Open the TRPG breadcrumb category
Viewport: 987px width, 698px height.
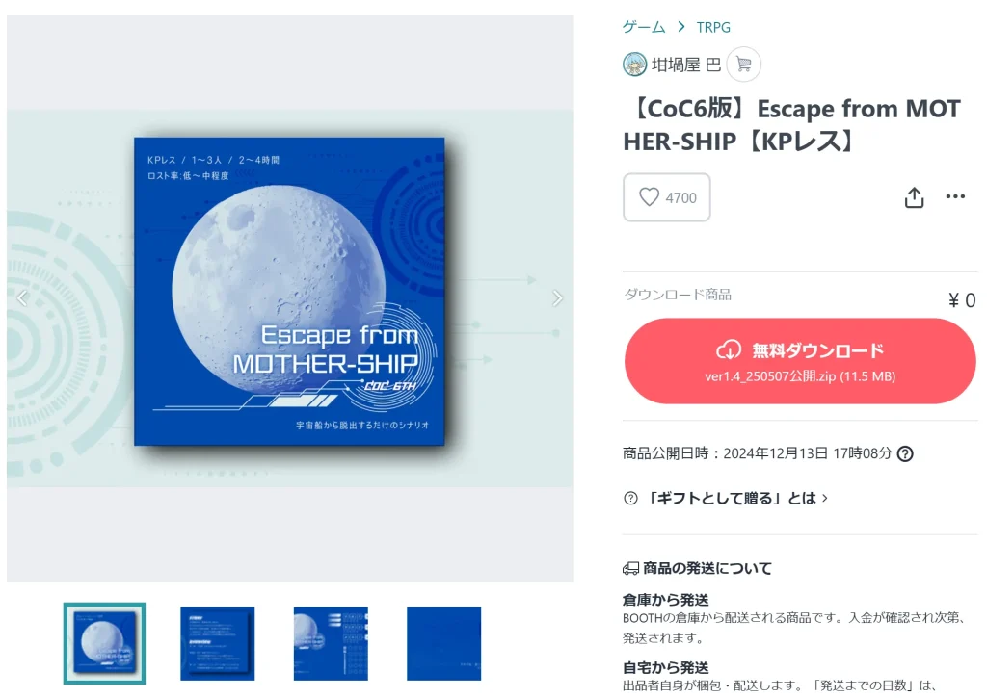(713, 27)
